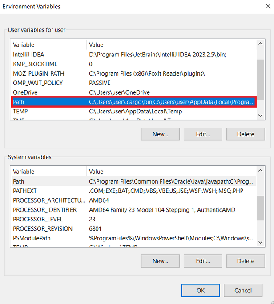This screenshot has height=304, width=274.
Task: Click New under User variables for user
Action: 160,134
